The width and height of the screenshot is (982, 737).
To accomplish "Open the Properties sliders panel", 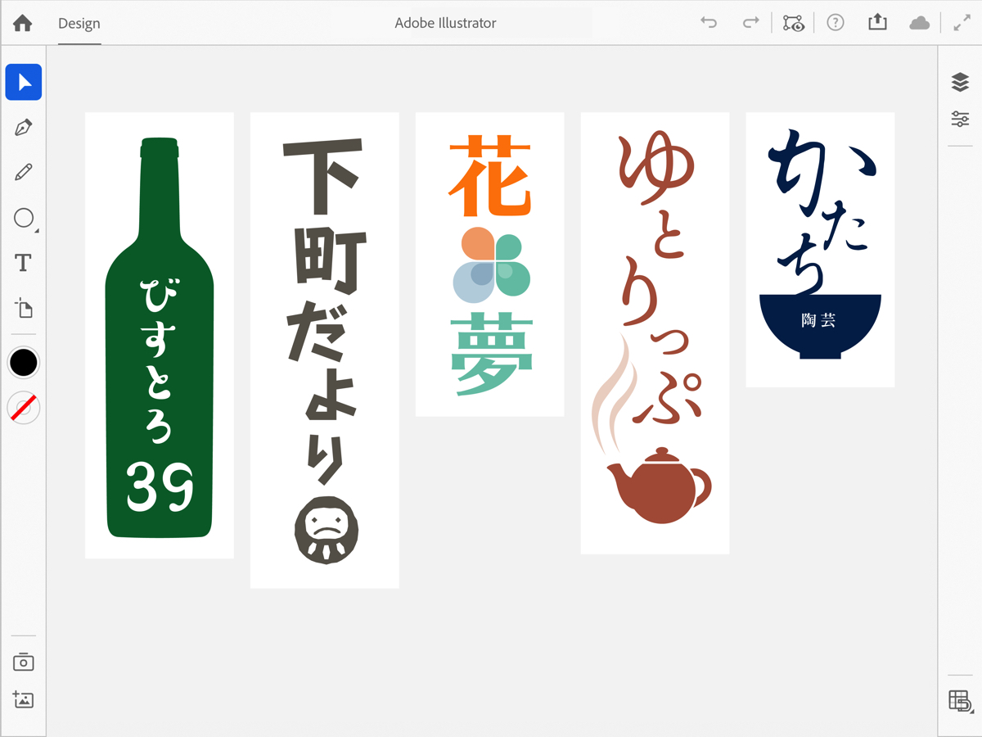I will tap(960, 119).
